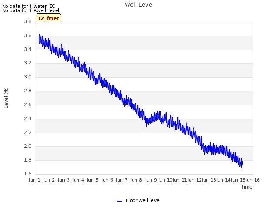Screen dimensions: 279x209
Task: Click the 3.2 y-axis tick label
Action: click(27, 63)
